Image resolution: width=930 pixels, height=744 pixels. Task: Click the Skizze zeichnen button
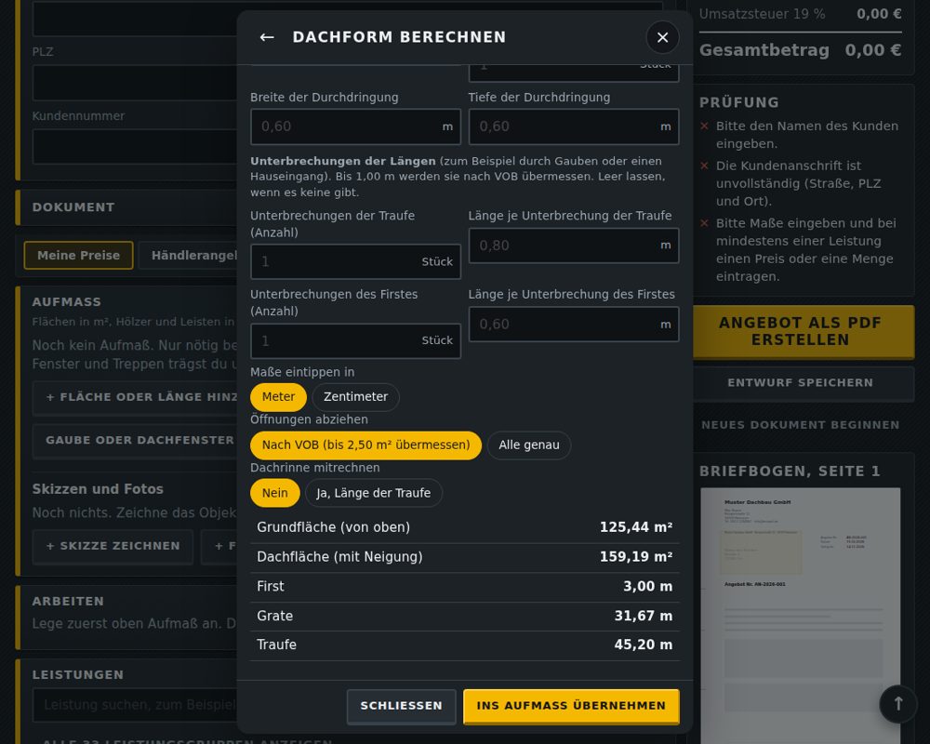point(113,546)
